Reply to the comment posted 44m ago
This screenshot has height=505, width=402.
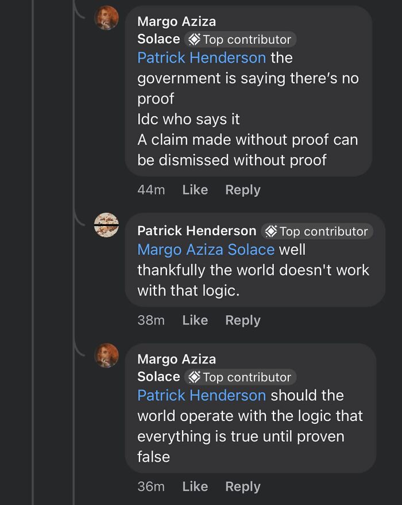tap(242, 190)
